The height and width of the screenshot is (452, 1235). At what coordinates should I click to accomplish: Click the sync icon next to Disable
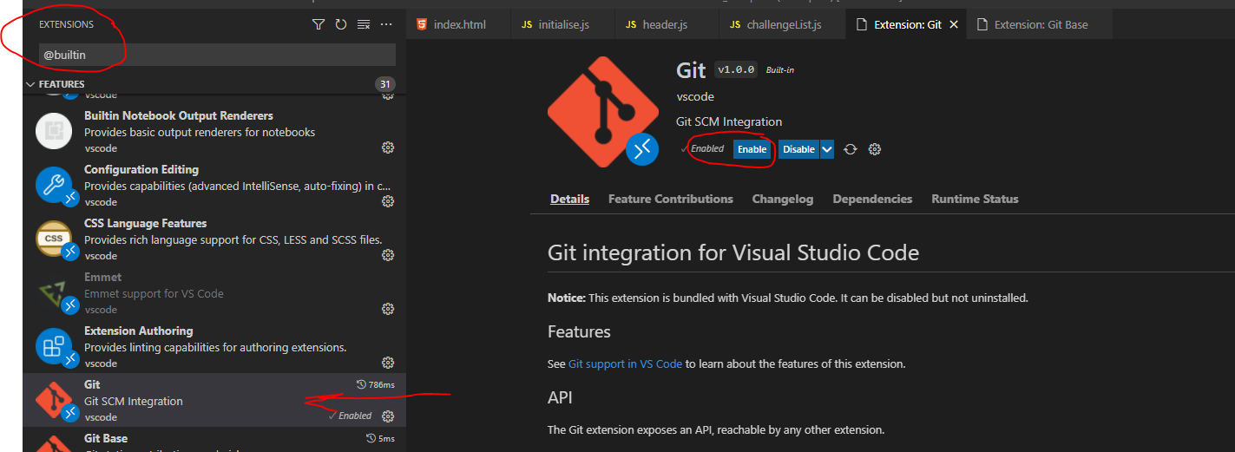851,149
